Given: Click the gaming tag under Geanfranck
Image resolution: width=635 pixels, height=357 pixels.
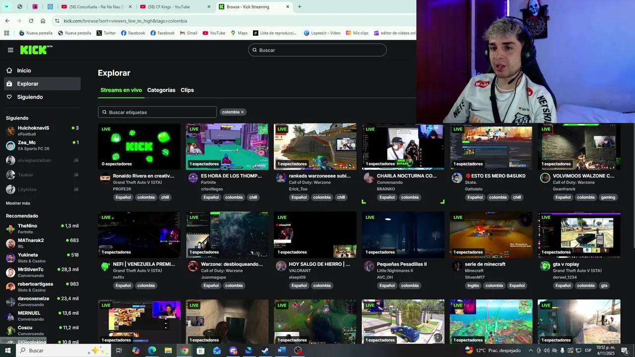Looking at the screenshot, I should (x=608, y=197).
